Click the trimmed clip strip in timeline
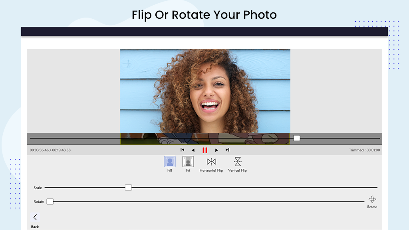The height and width of the screenshot is (230, 409). pos(205,139)
